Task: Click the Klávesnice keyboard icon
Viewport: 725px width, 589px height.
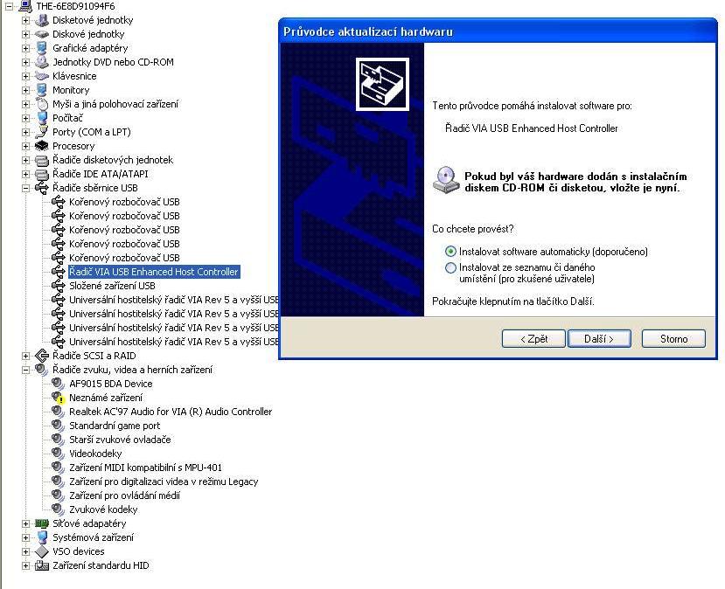Action: point(42,76)
